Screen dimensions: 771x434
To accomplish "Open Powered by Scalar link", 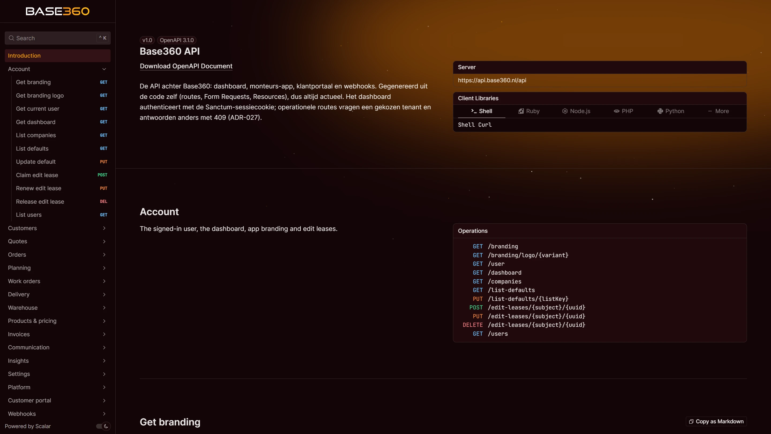I will click(28, 426).
